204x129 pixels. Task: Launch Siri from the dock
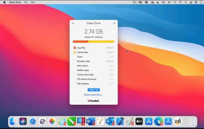pyautogui.click(x=23, y=121)
